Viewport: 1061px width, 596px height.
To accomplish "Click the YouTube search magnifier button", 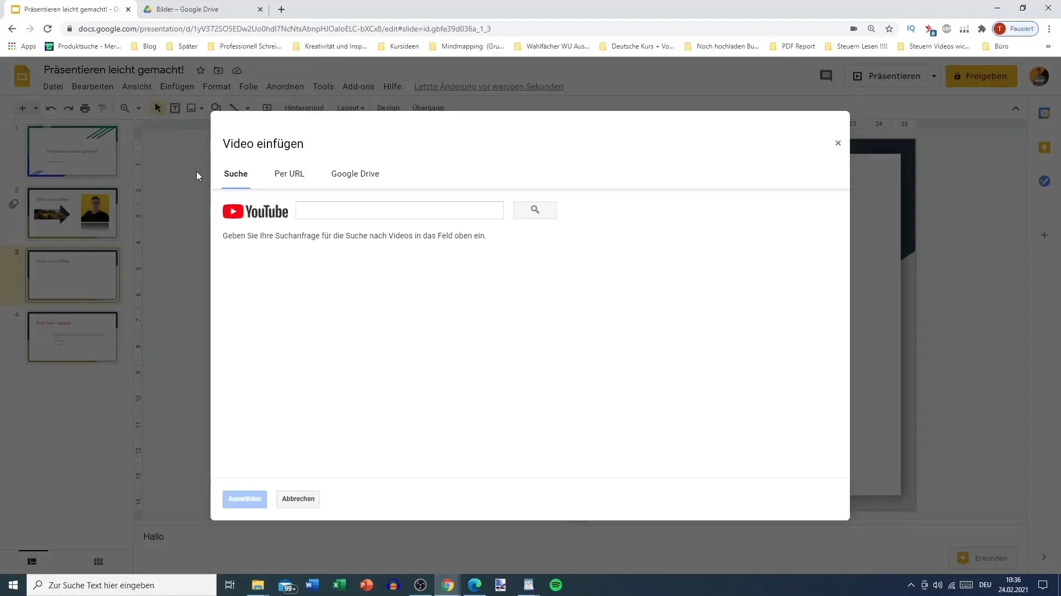I will click(535, 210).
